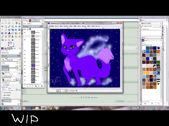Switch to the Paths tab in Layers dock
This screenshot has height=126, width=169.
point(37,21)
